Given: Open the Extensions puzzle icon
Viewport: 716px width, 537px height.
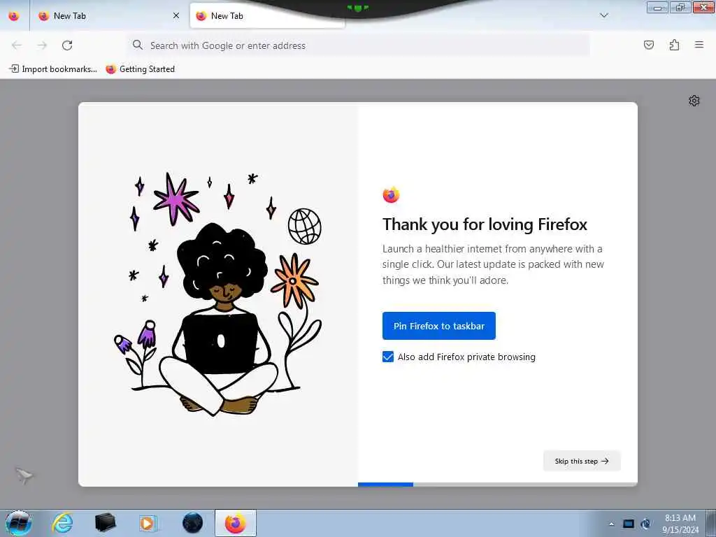Looking at the screenshot, I should (674, 45).
